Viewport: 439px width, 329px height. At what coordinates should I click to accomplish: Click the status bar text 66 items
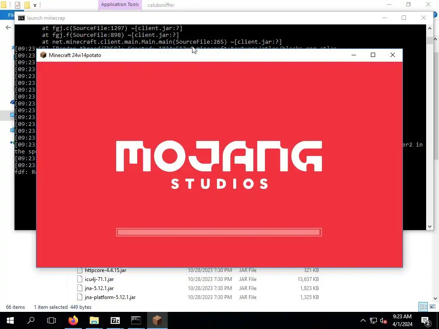(x=15, y=307)
